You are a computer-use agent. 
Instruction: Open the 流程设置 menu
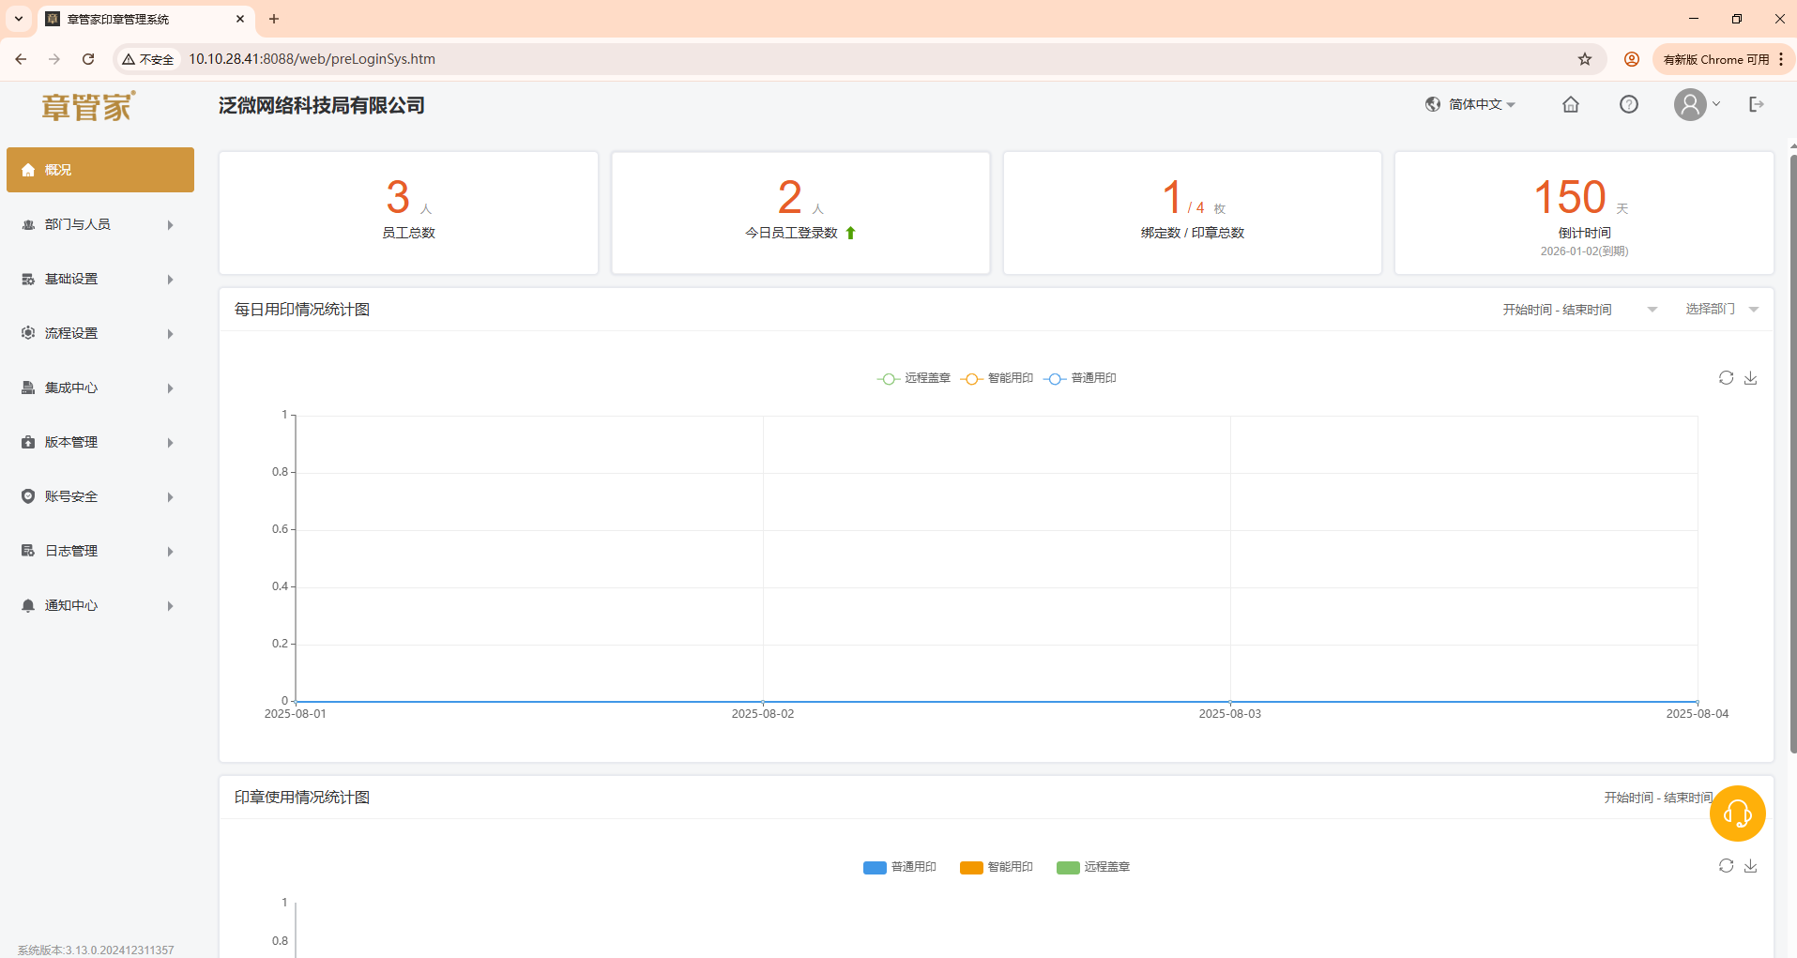[100, 333]
